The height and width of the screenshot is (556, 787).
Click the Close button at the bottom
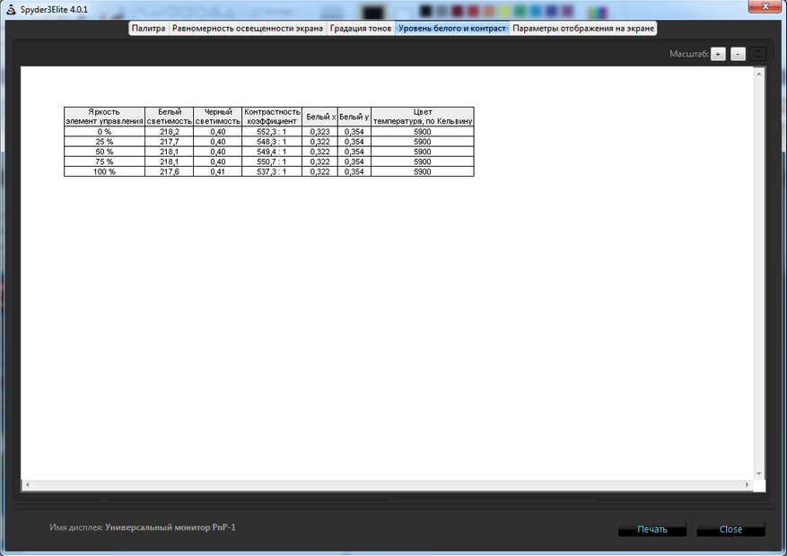click(x=730, y=529)
